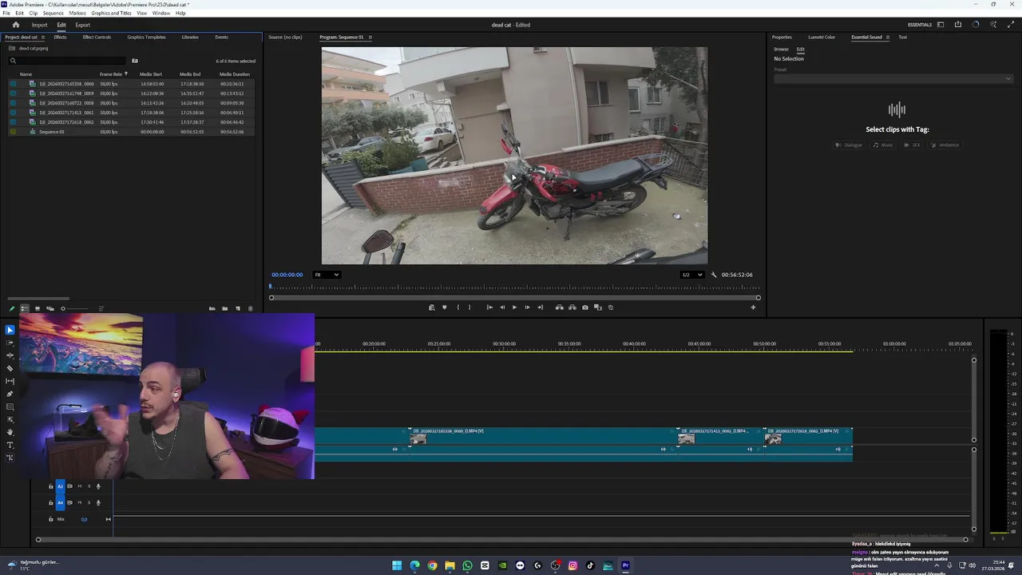Image resolution: width=1022 pixels, height=575 pixels.
Task: Go to the Home screen icon
Action: (15, 25)
